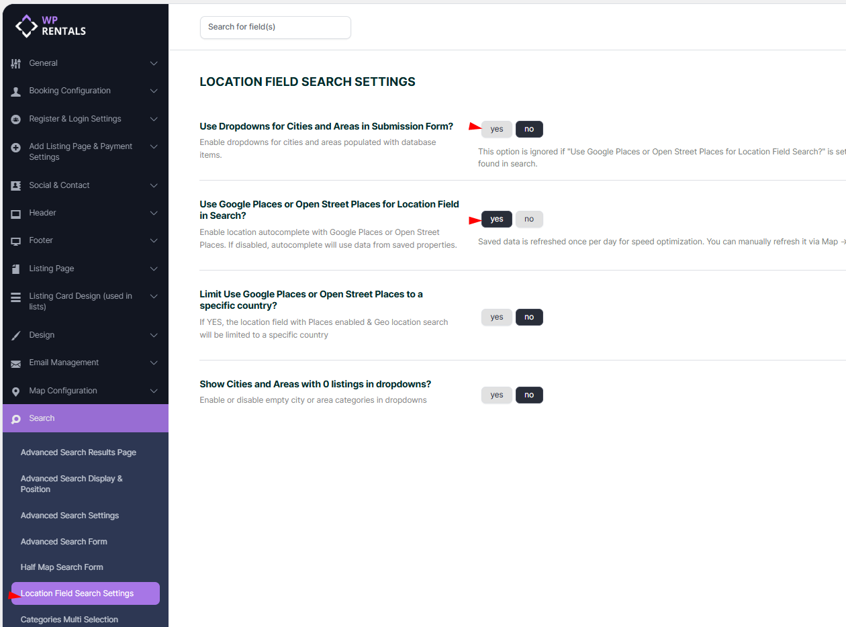Enable Google Places for Location Field with yes
This screenshot has height=627, width=846.
pyautogui.click(x=497, y=219)
